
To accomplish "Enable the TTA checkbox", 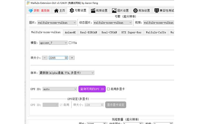I will tap(70, 43).
